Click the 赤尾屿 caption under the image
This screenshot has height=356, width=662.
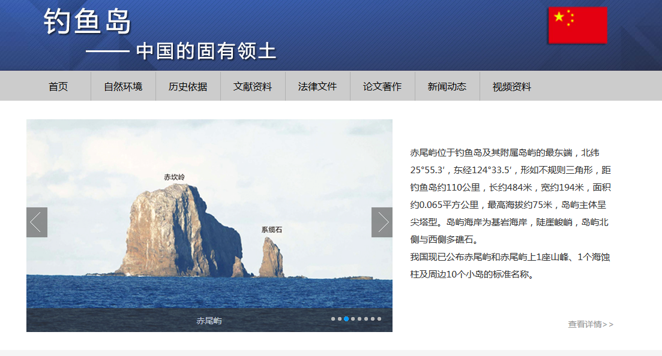pyautogui.click(x=209, y=321)
